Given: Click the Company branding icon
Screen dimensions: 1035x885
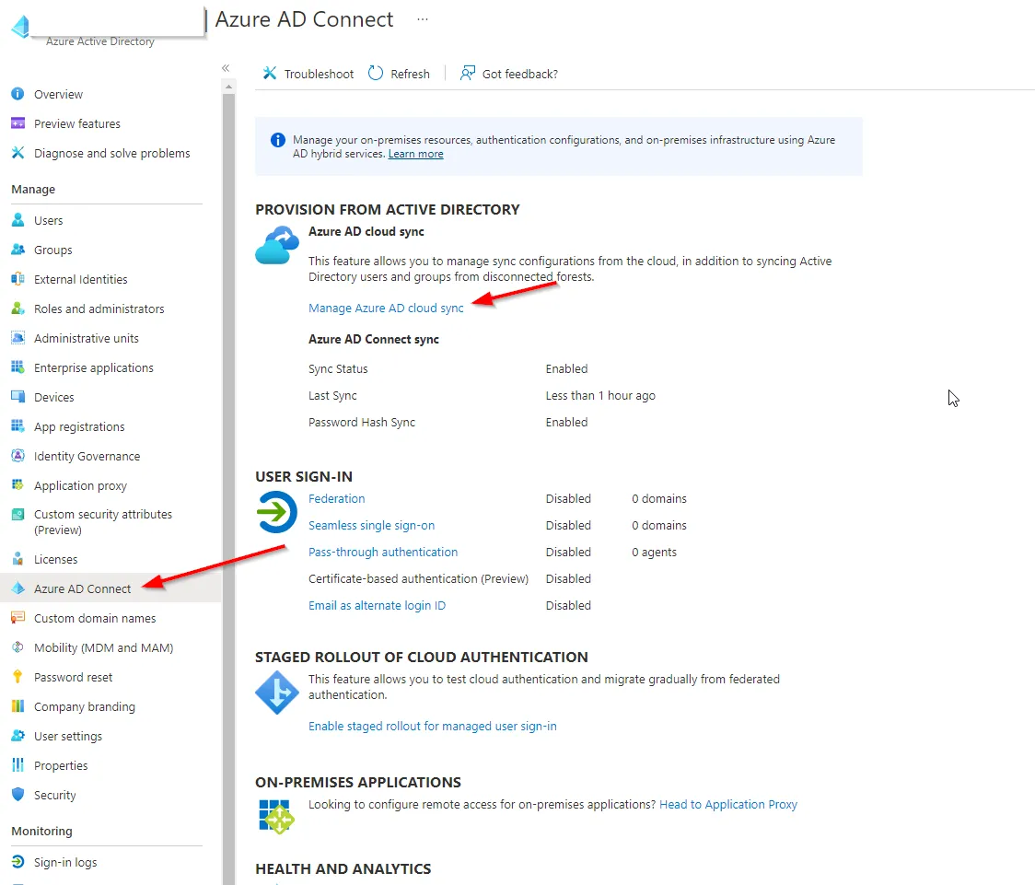Looking at the screenshot, I should (17, 706).
